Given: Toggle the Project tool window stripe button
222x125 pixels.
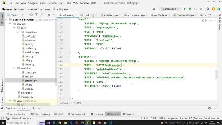Looking at the screenshot, I should tap(2, 19).
